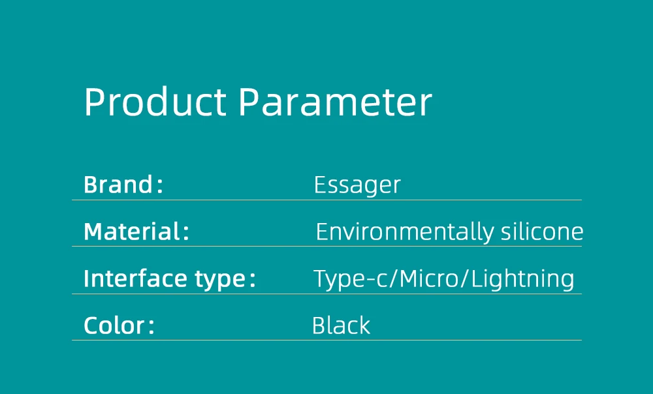Click the divider line under Material row
The width and height of the screenshot is (653, 394).
click(x=326, y=247)
